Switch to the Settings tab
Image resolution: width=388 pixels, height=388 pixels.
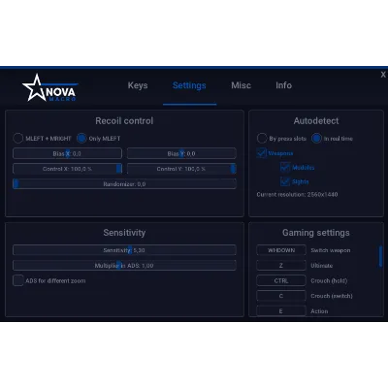click(x=189, y=85)
